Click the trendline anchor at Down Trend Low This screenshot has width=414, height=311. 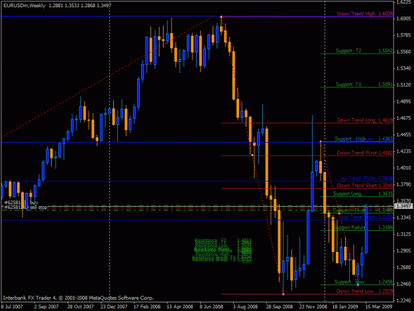click(284, 294)
